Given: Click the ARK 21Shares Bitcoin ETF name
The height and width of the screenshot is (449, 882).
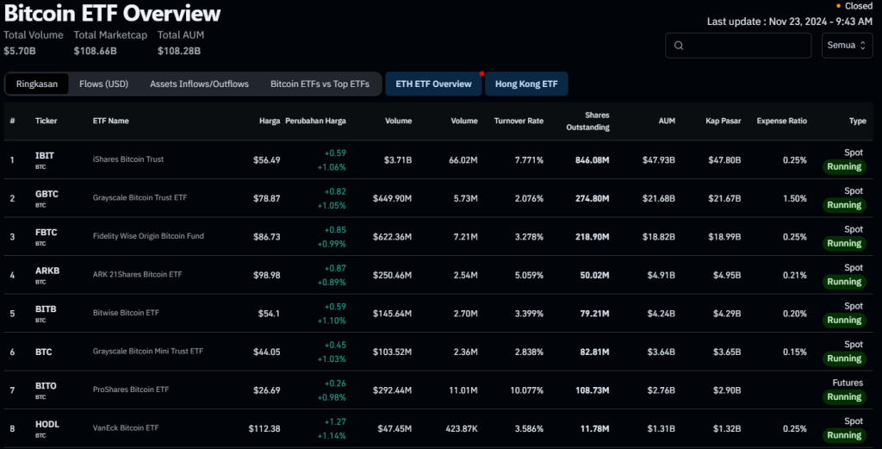Looking at the screenshot, I should (x=137, y=274).
